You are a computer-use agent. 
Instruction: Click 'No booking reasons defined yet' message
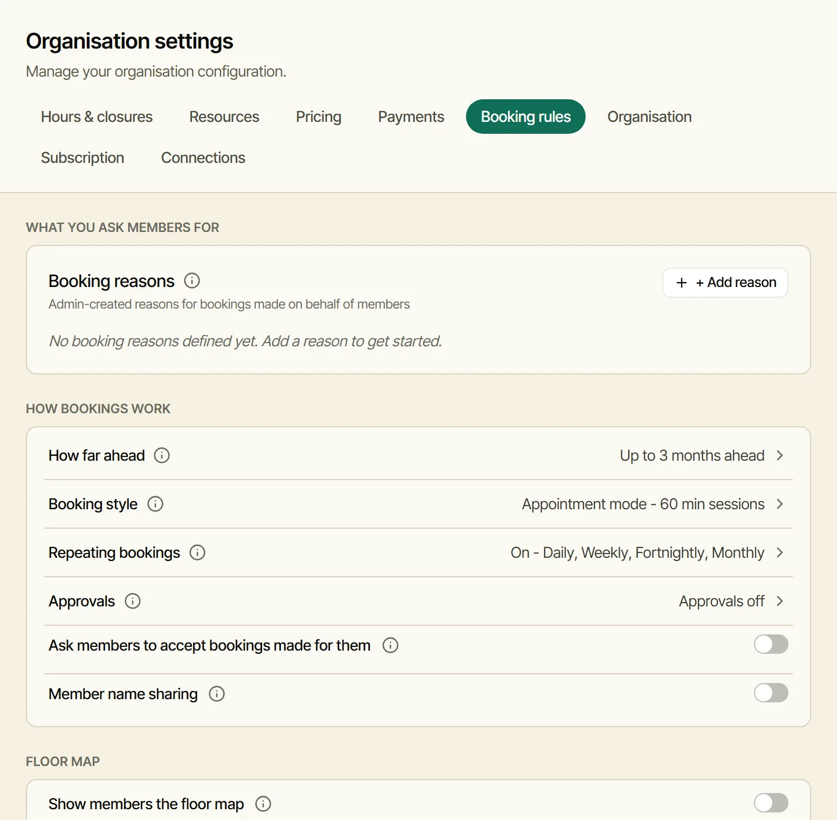(x=245, y=341)
